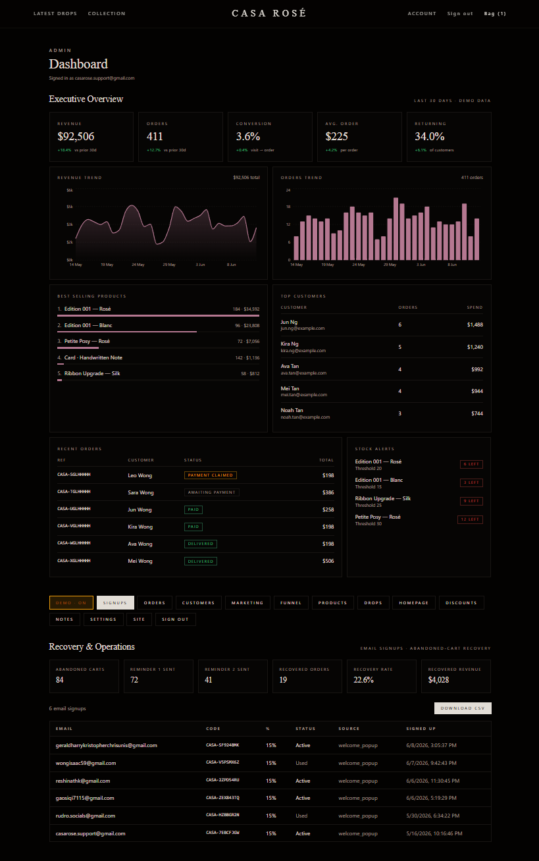Switch to the Site tab
This screenshot has width=539, height=861.
(139, 619)
